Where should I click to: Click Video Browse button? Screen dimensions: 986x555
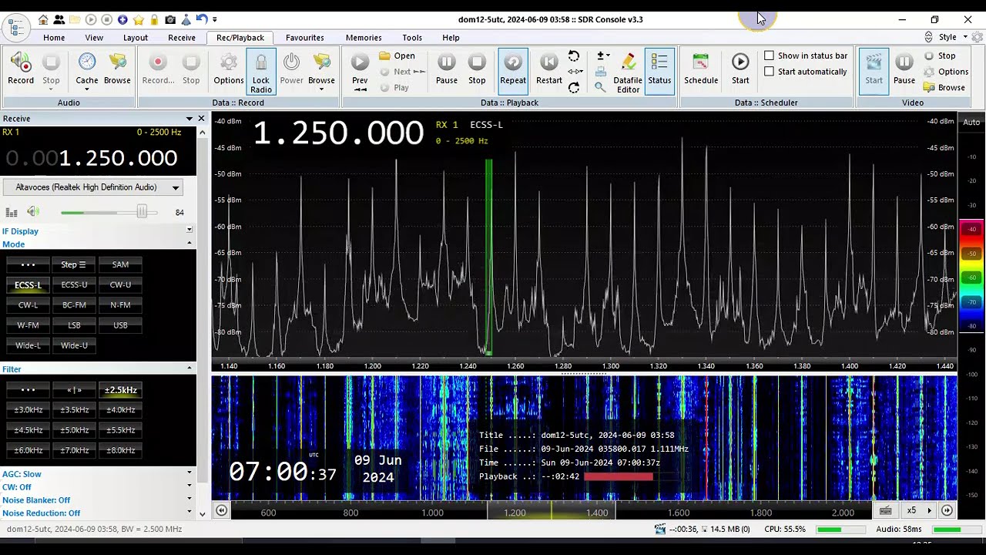[x=945, y=88]
